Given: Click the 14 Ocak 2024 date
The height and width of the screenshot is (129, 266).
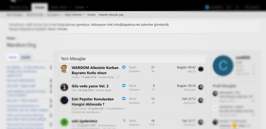Looking at the screenshot, I should [x=86, y=90].
